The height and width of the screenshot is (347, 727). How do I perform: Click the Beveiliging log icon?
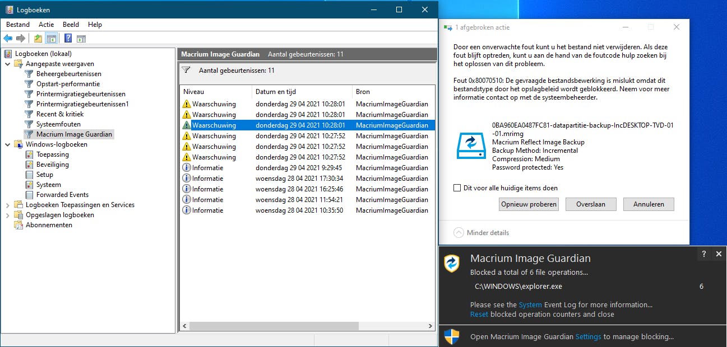(x=30, y=165)
